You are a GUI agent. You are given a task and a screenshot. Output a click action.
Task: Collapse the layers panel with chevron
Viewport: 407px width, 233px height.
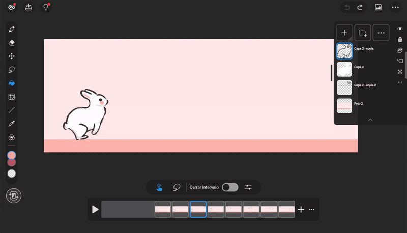click(x=370, y=120)
